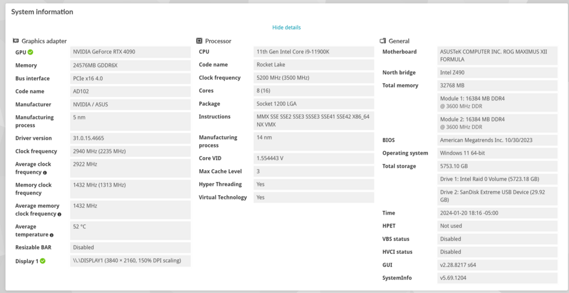This screenshot has height=293, width=569.
Task: Select the Intel Raid 0 Volume drive entry
Action: coord(489,179)
